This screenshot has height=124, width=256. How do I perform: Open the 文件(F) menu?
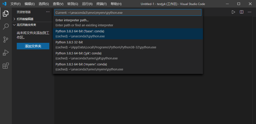(x=16, y=4)
